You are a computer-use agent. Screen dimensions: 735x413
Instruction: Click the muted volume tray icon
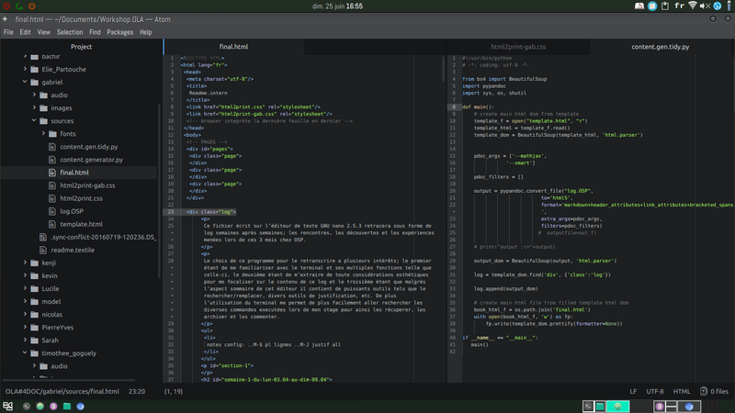point(705,6)
